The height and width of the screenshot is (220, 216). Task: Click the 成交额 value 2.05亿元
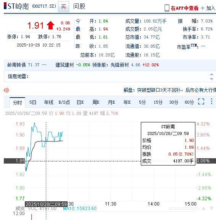click(153, 29)
